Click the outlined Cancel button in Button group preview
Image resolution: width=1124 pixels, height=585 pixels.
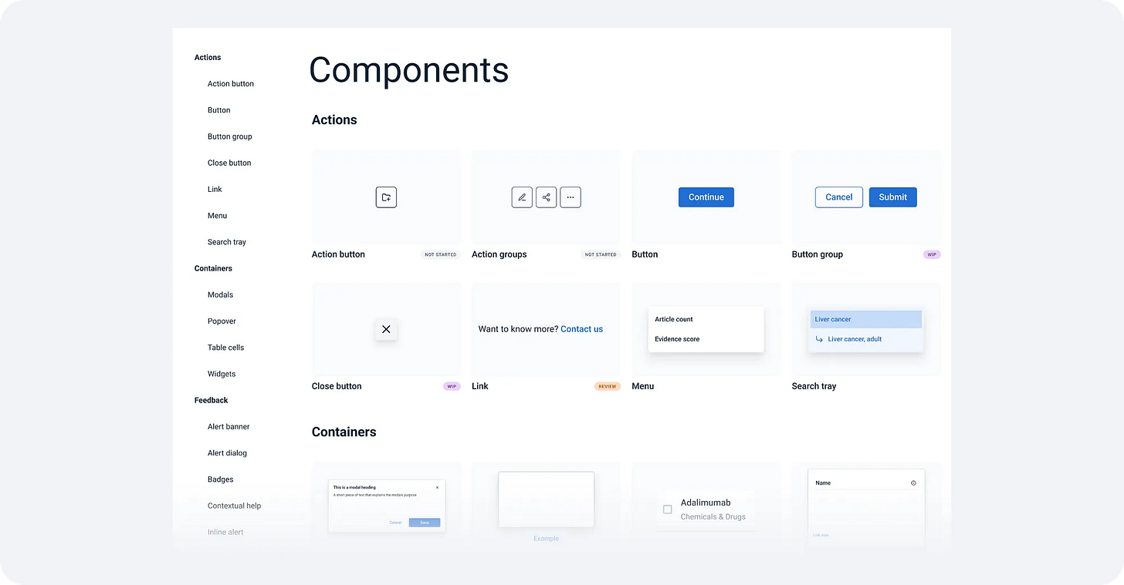[839, 197]
